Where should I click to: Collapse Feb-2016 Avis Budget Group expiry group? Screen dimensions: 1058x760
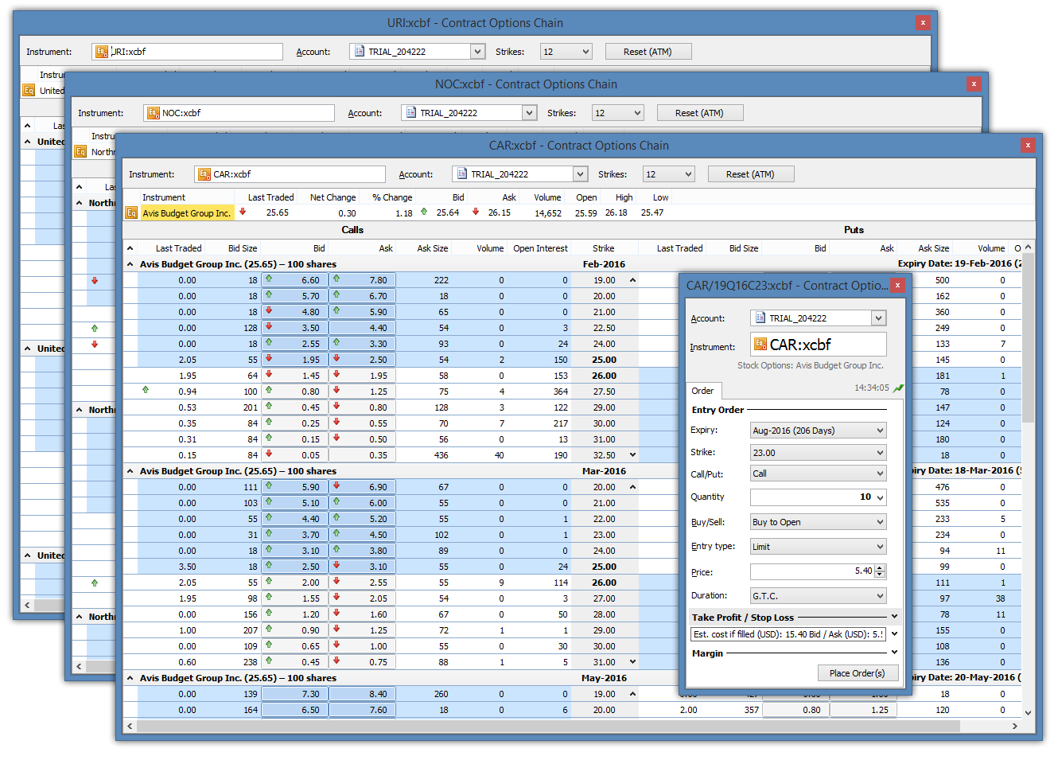130,264
